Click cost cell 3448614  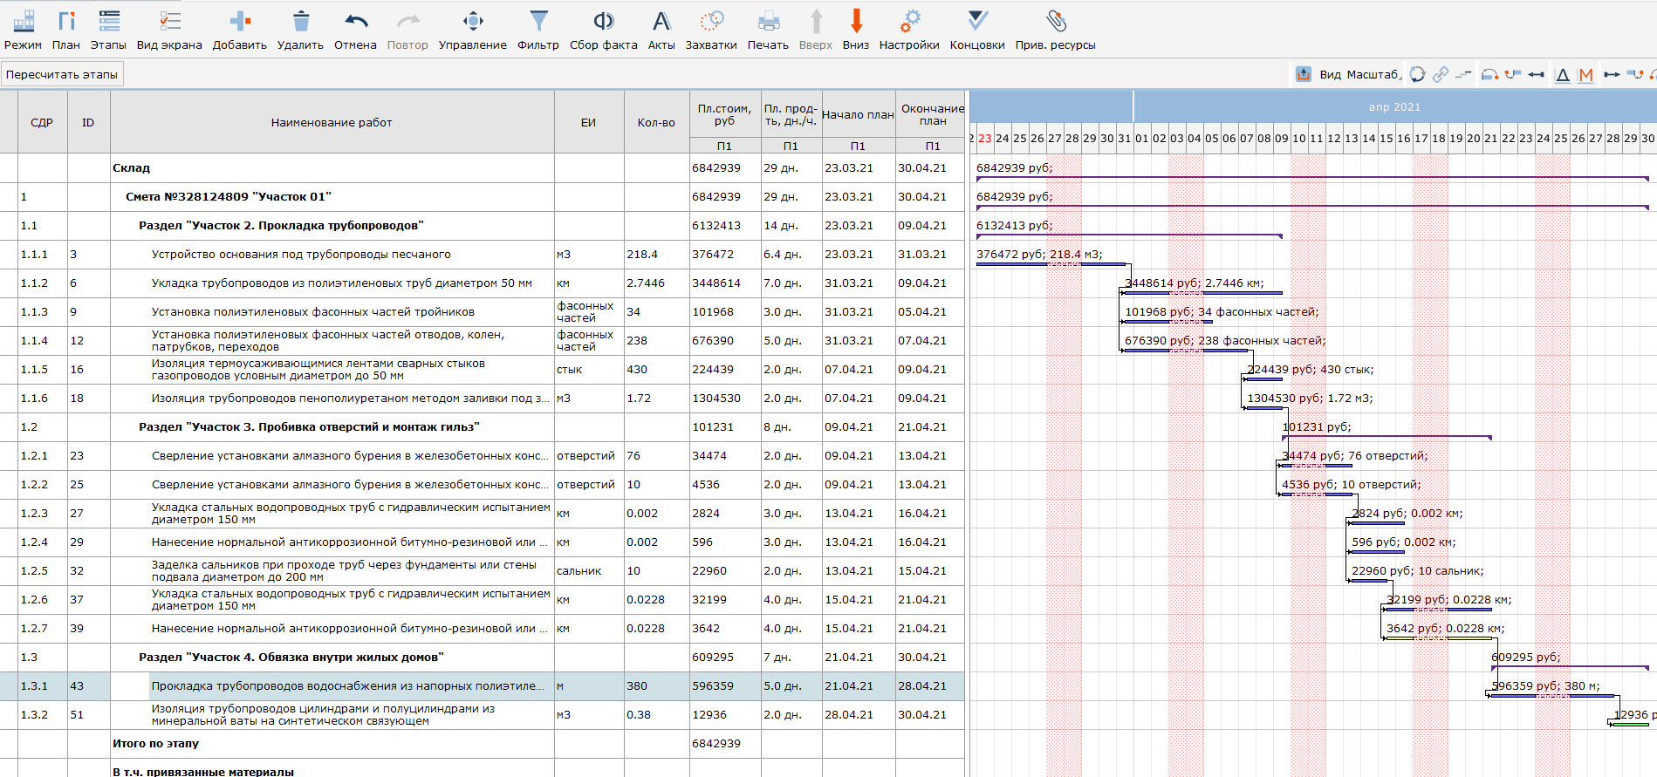tap(724, 283)
